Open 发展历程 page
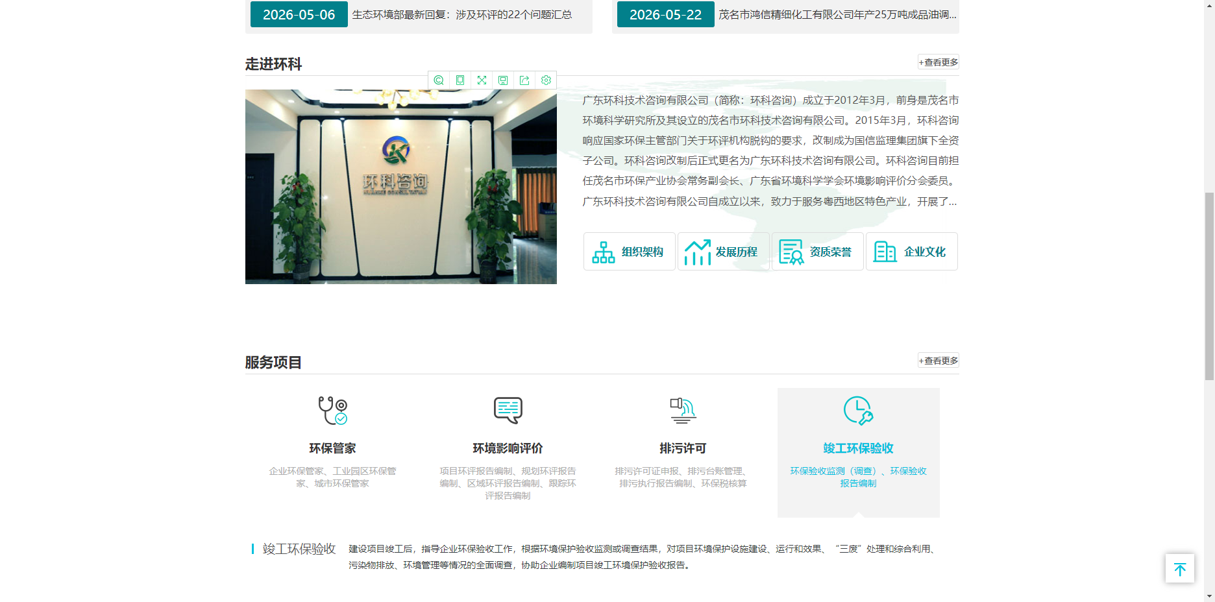The width and height of the screenshot is (1215, 602). pos(724,252)
